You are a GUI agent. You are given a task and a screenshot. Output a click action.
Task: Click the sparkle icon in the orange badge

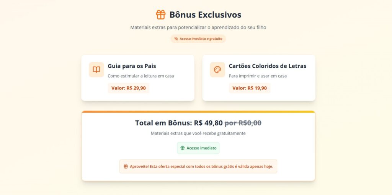pos(176,39)
